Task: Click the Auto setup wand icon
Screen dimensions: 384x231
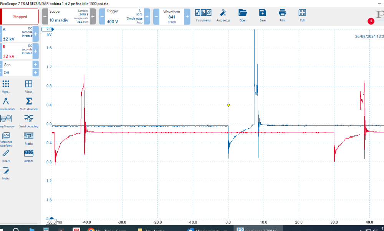Action: pos(223,15)
